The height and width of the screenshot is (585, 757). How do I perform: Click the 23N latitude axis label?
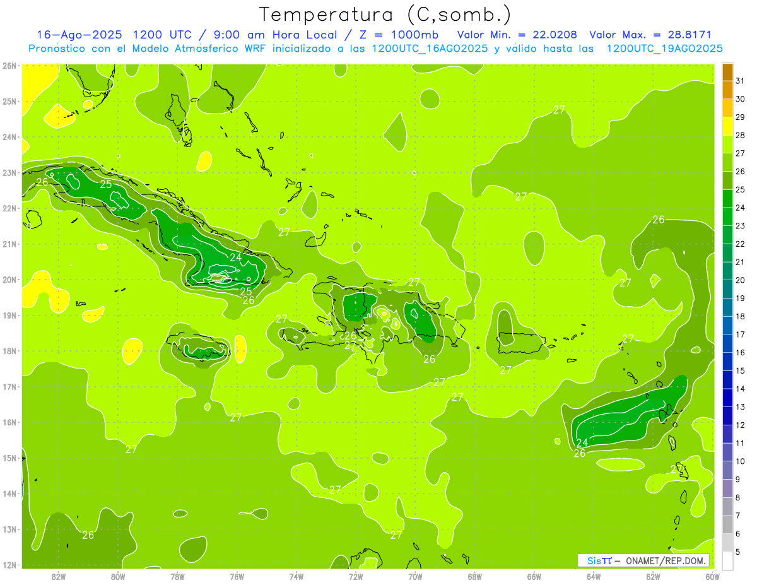tap(9, 172)
